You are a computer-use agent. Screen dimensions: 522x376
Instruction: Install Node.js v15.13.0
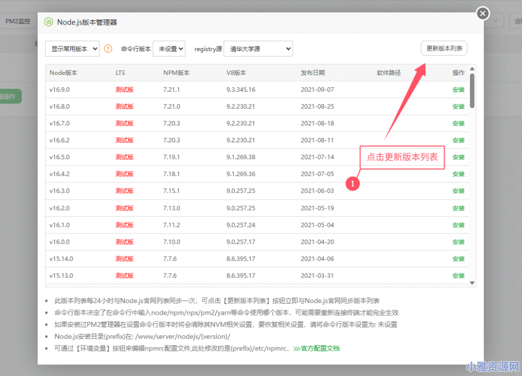[x=458, y=275]
